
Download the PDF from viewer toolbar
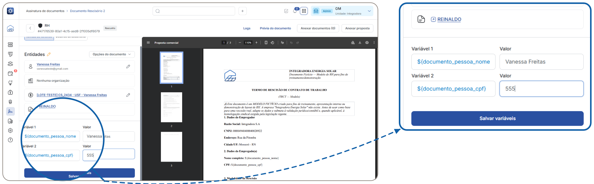360,43
